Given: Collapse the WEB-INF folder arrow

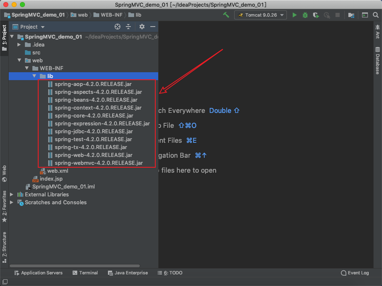Looking at the screenshot, I should pos(27,68).
